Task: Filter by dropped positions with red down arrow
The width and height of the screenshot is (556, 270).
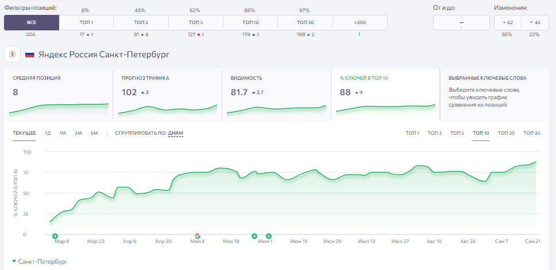Action: tap(535, 23)
